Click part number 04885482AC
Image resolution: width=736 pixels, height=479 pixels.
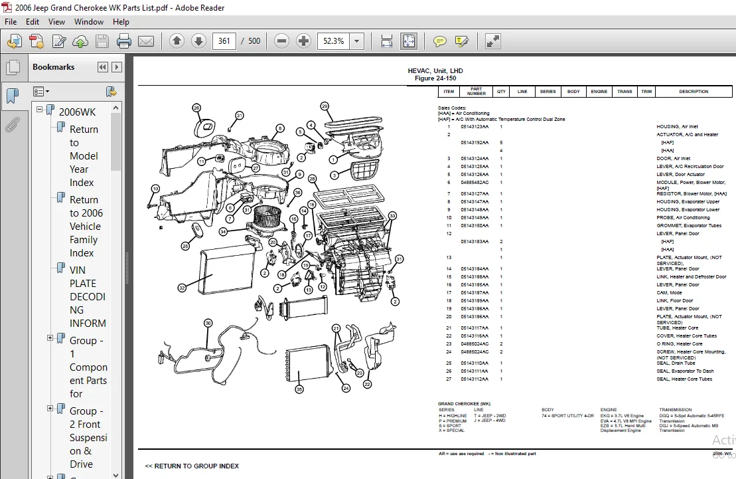pos(475,183)
